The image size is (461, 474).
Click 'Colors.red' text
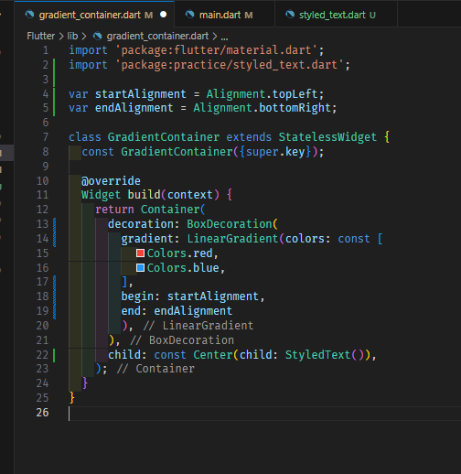pyautogui.click(x=179, y=253)
